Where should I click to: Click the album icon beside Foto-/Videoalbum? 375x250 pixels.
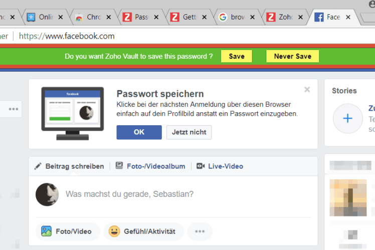pos(119,166)
